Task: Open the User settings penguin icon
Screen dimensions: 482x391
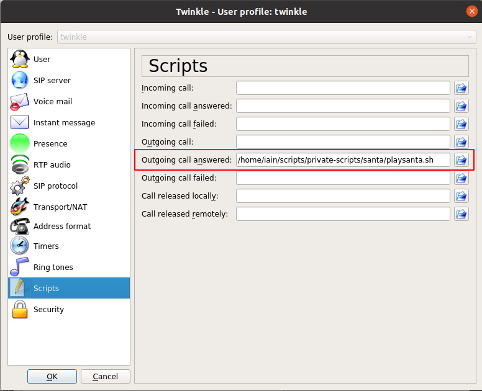Action: point(20,59)
